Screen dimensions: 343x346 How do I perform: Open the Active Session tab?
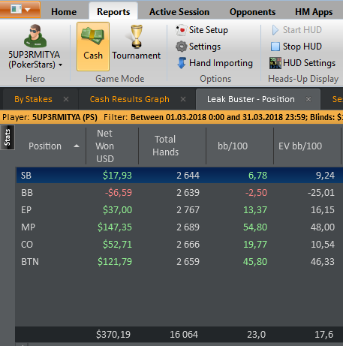pos(179,12)
